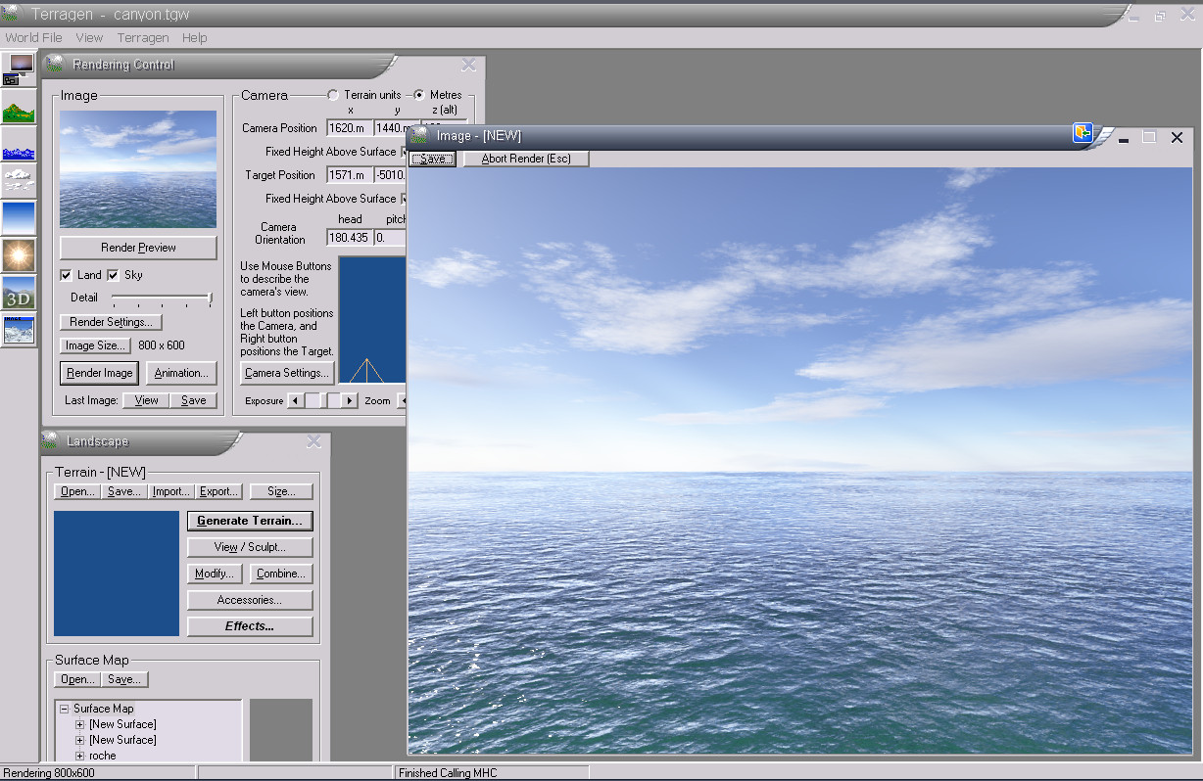Select the Metres radio button
Viewport: 1203px width, 781px height.
[419, 95]
